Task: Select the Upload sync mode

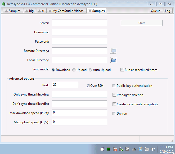Action: click(74, 70)
